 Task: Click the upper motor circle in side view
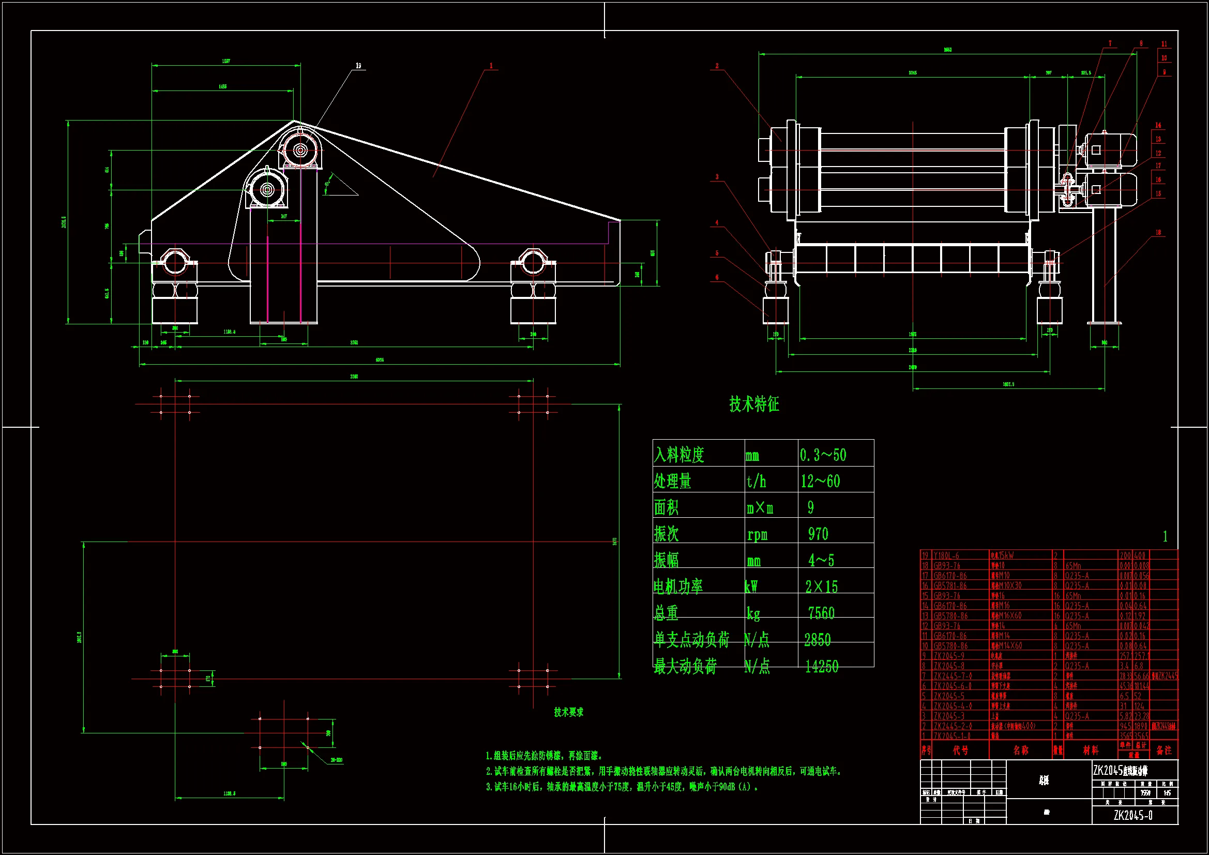coord(300,150)
